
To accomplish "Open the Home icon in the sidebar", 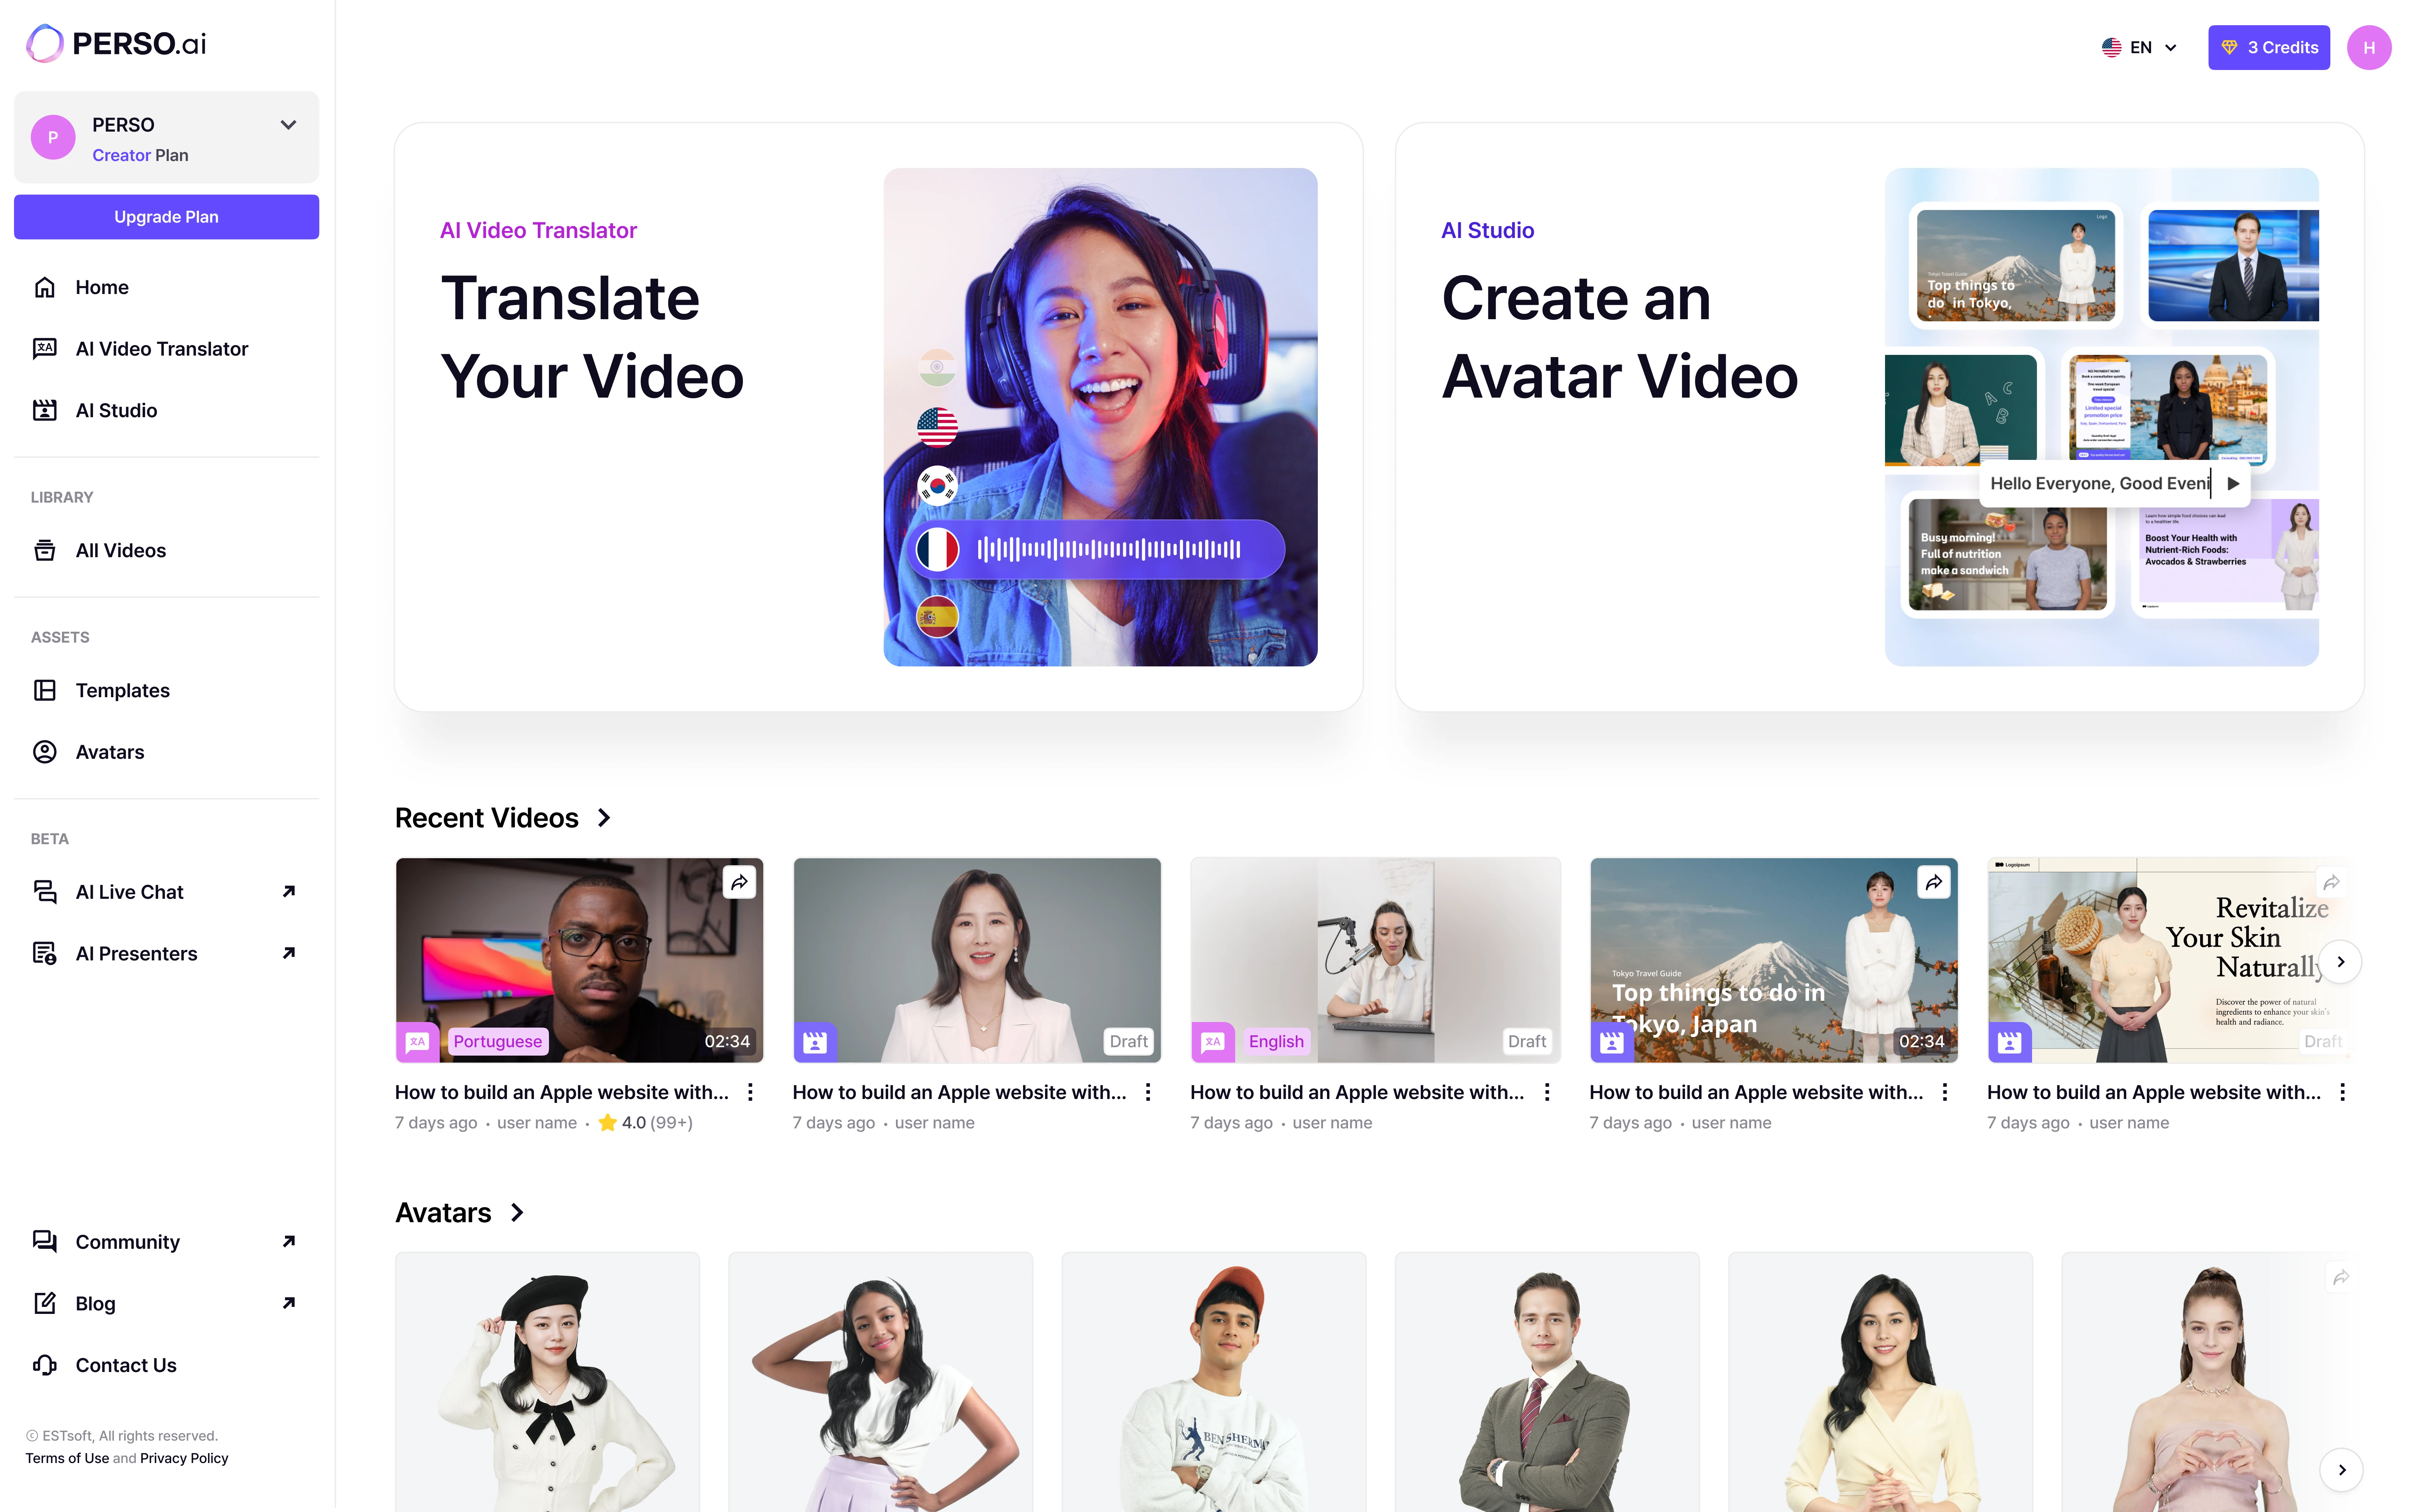I will 45,287.
